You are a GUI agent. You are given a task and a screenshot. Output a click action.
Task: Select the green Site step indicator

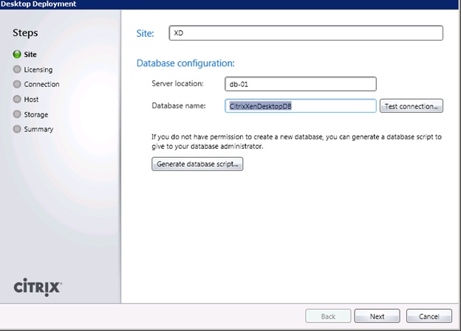tap(17, 55)
